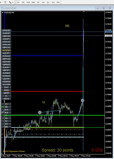Viewport: 114px width, 159px height.
Task: Switch to M1 timeframe in top toolbar
Action: [18, 2]
